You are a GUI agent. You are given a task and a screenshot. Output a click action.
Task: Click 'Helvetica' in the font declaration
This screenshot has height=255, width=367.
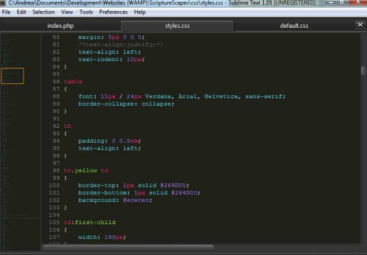221,96
